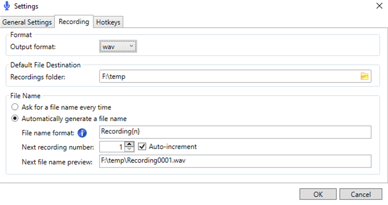The image size is (388, 205).
Task: Enable Auto-increment
Action: [x=142, y=146]
